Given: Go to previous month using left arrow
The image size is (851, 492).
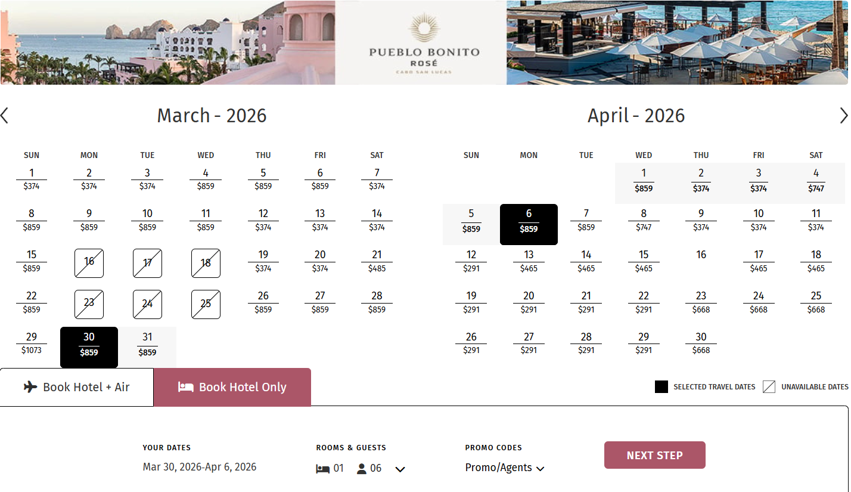Looking at the screenshot, I should point(5,116).
